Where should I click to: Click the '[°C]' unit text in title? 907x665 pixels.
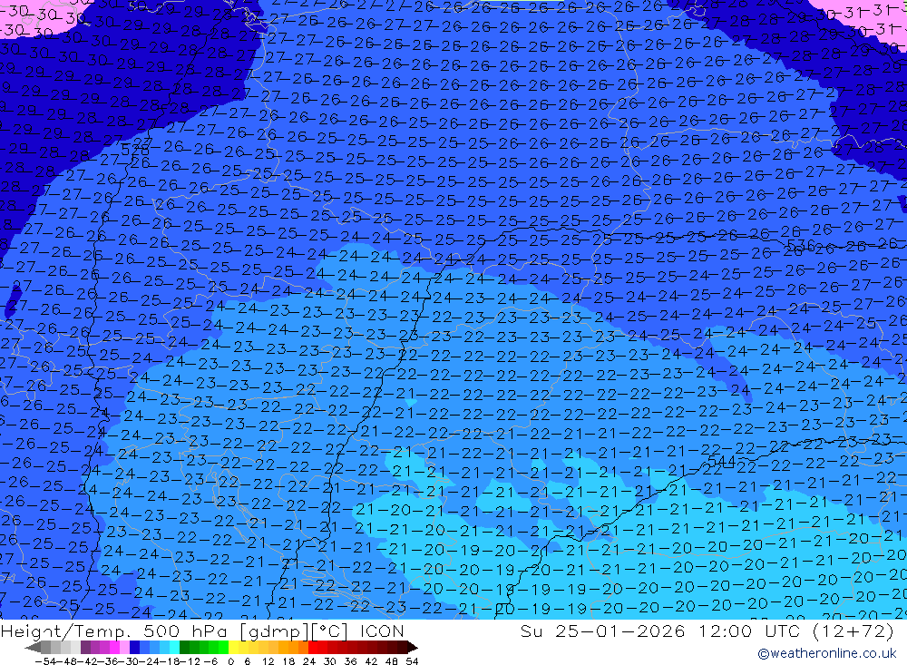click(329, 631)
